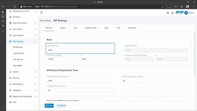Open browser favorites star icon

(176, 6)
